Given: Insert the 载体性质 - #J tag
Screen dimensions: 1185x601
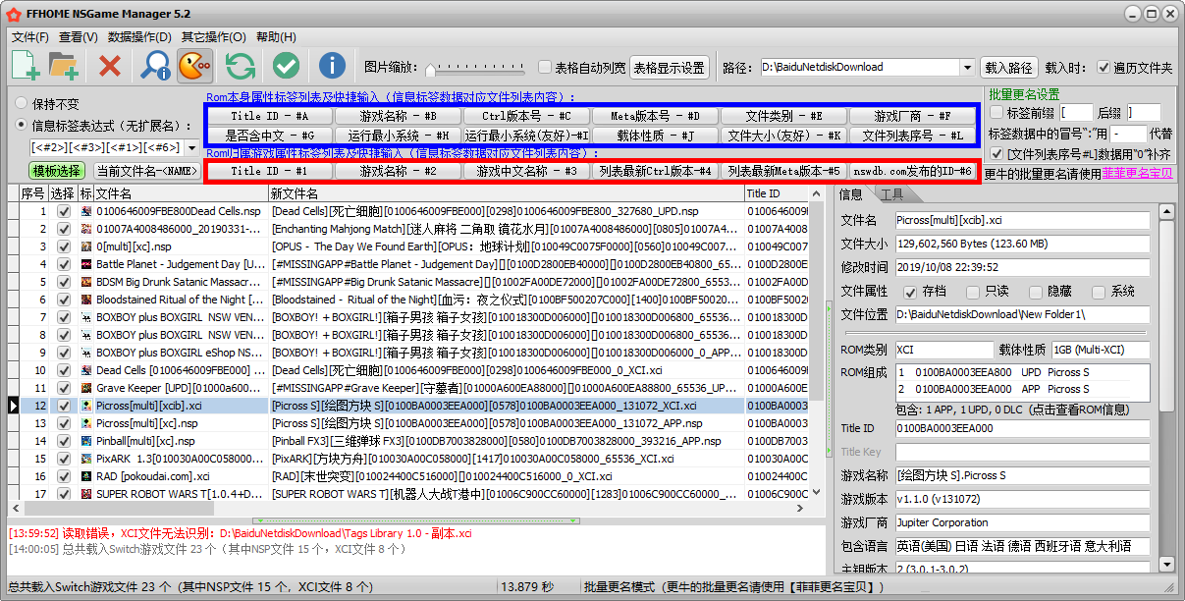Looking at the screenshot, I should point(655,136).
